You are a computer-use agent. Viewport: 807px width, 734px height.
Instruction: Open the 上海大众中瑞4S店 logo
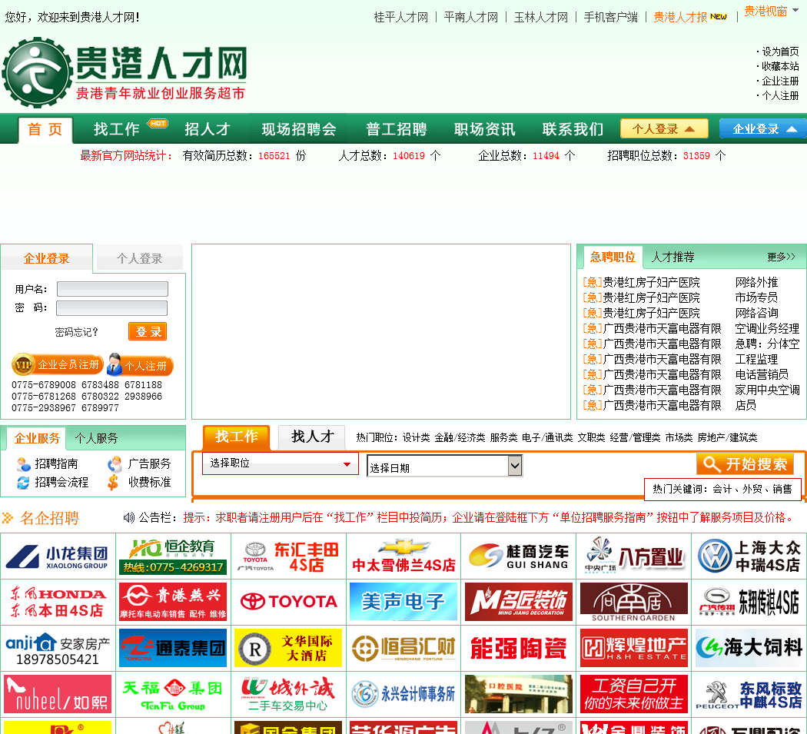749,556
